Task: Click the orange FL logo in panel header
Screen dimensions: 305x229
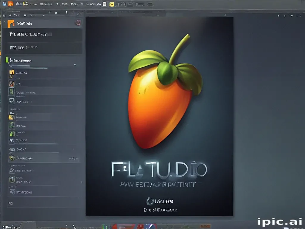Action: (x=11, y=23)
